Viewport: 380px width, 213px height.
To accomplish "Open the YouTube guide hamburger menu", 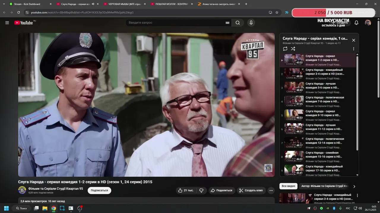I will 7,23.
